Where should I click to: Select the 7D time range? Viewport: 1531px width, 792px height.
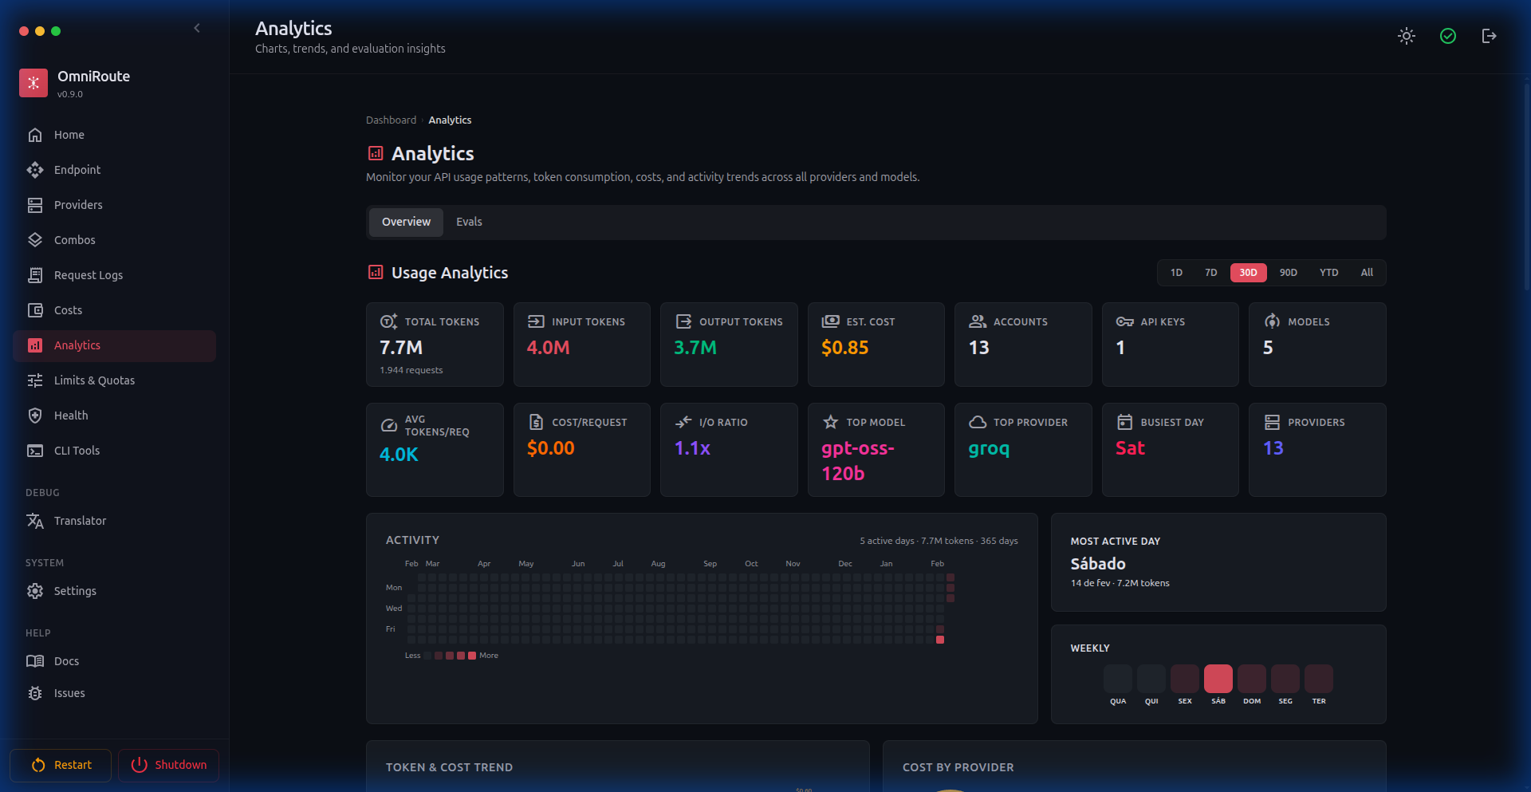(x=1210, y=273)
